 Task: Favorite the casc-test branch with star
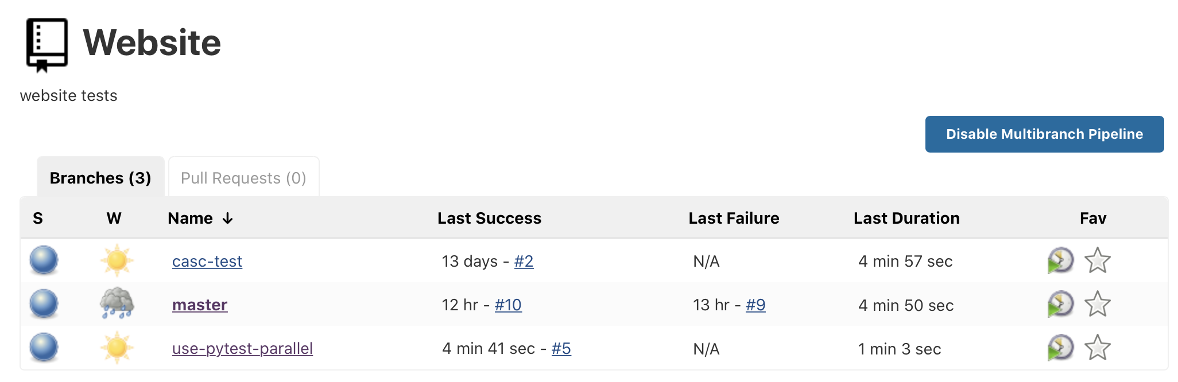click(x=1097, y=260)
